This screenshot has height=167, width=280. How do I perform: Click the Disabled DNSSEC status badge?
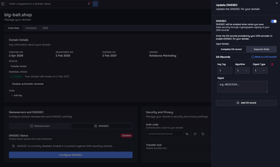(127, 136)
